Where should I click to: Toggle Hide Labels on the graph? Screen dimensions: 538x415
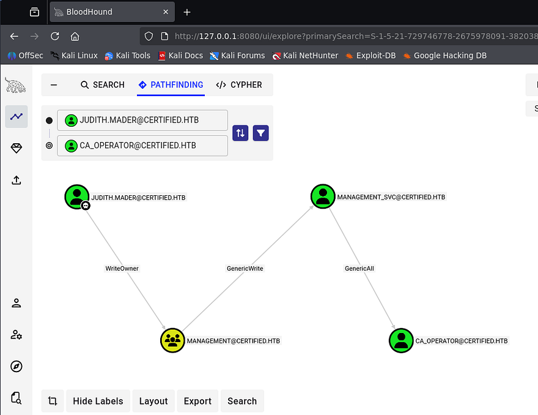point(98,401)
